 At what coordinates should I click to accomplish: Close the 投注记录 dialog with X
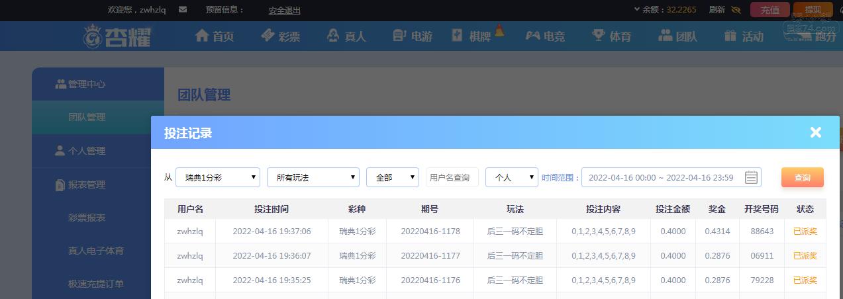click(816, 132)
